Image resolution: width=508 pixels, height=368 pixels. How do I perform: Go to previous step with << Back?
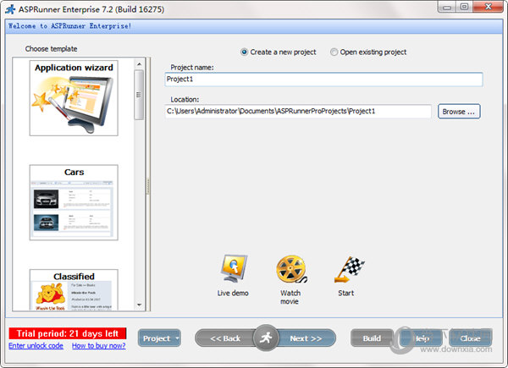225,338
